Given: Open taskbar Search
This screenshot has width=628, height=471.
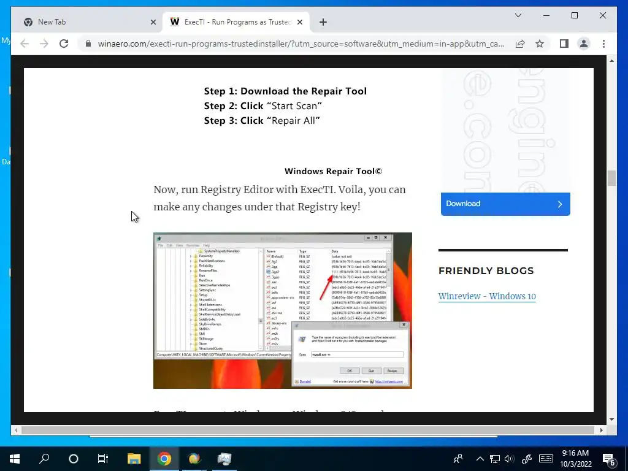Looking at the screenshot, I should tap(44, 459).
